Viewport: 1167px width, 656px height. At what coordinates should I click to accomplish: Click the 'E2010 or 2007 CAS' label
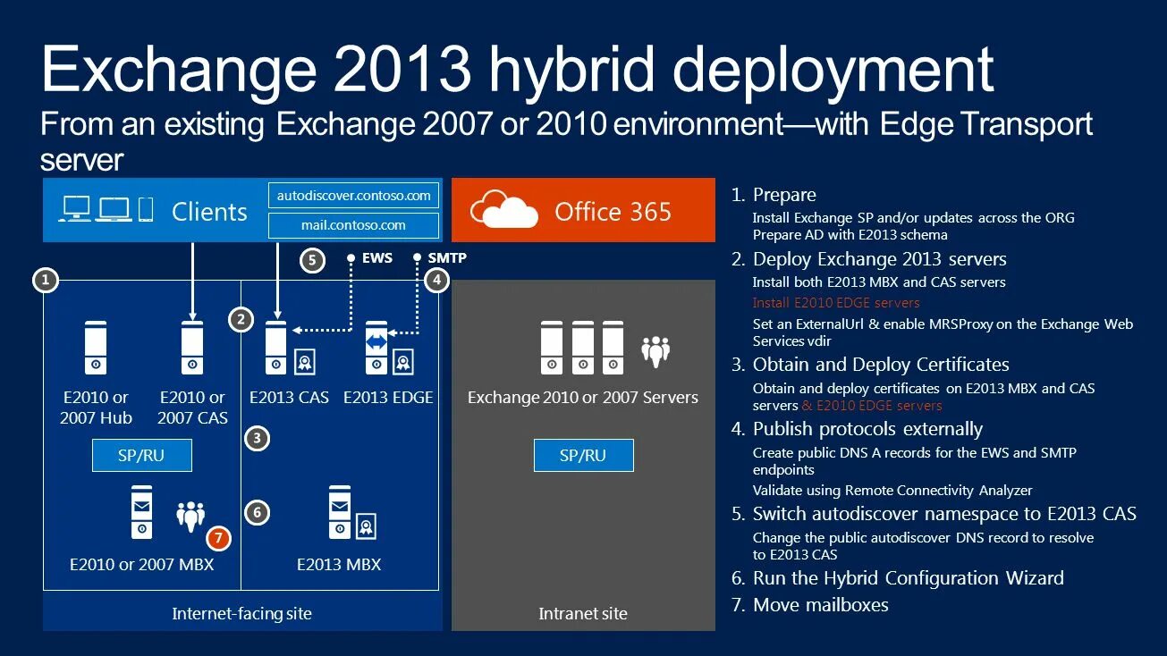tap(192, 408)
